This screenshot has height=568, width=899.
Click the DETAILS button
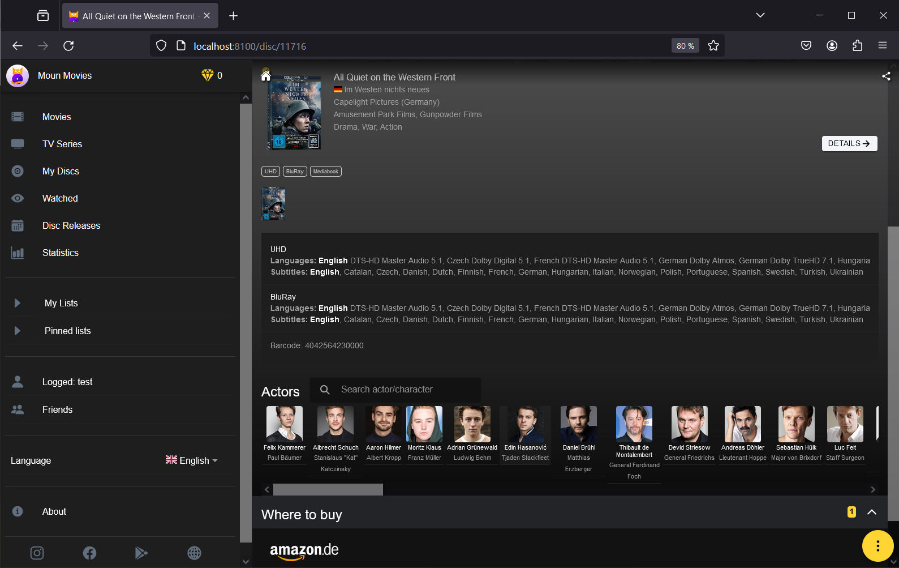tap(849, 143)
